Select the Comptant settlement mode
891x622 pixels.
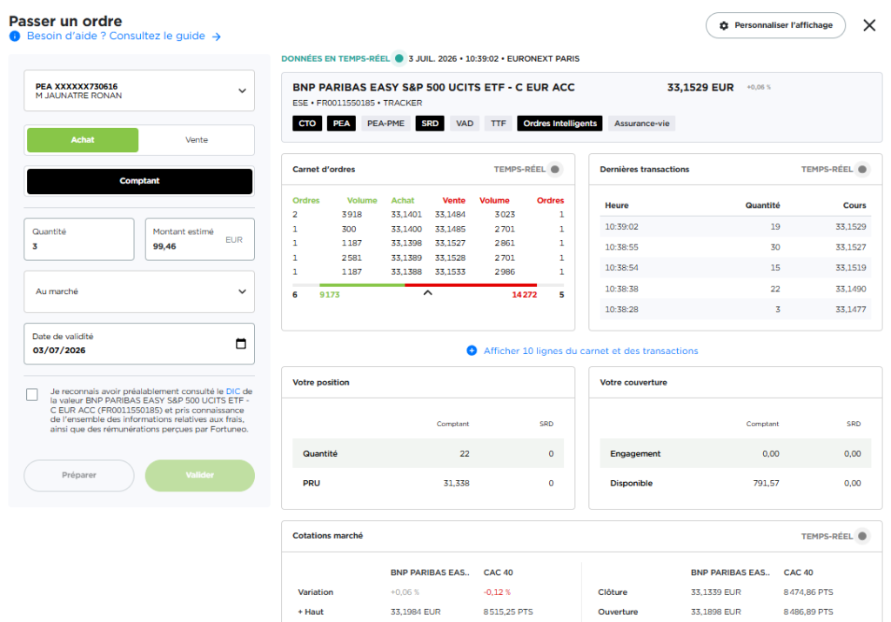coord(139,181)
